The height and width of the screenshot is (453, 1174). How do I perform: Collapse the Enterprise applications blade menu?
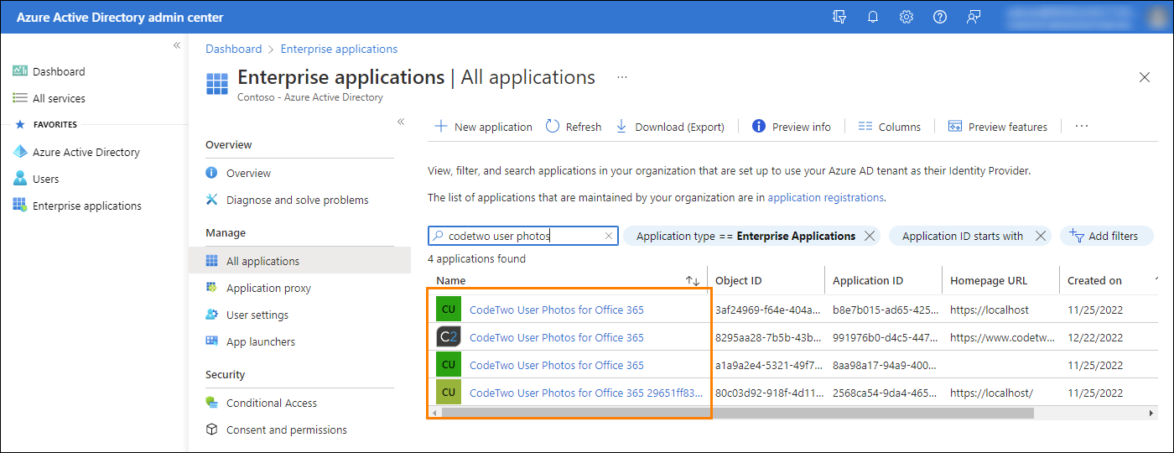(x=401, y=122)
